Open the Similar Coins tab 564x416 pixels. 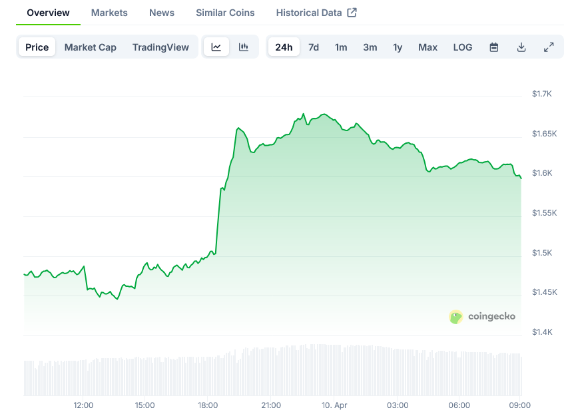(x=225, y=13)
